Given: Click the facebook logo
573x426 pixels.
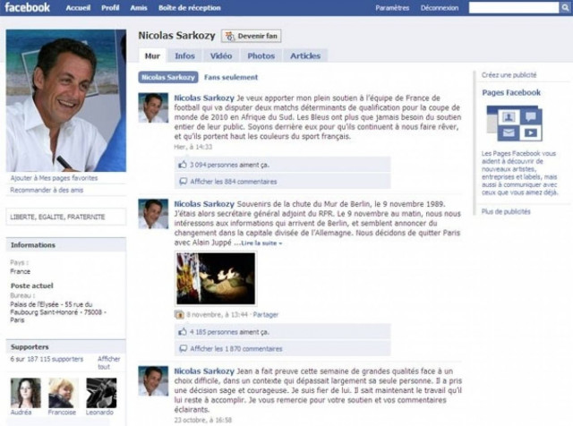Looking at the screenshot, I should (x=27, y=7).
